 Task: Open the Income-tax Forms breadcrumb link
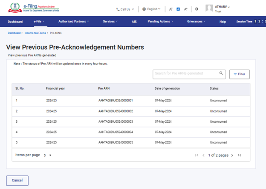coord(35,33)
